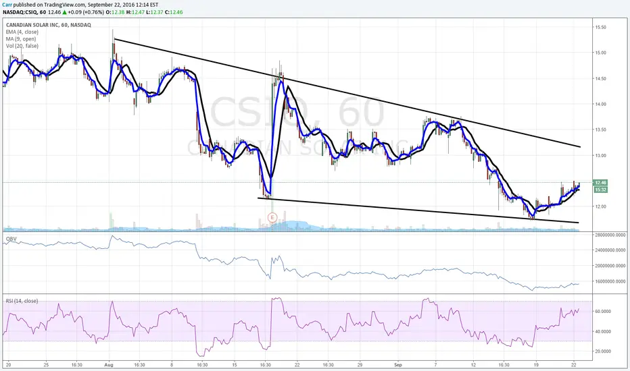
Task: Click 14.50 on the price axis
Action: tap(601, 79)
